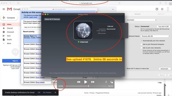Open Learn more link under Hangouts sign in

[15, 69]
